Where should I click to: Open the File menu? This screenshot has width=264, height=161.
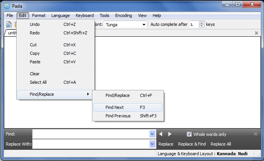[x=10, y=15]
